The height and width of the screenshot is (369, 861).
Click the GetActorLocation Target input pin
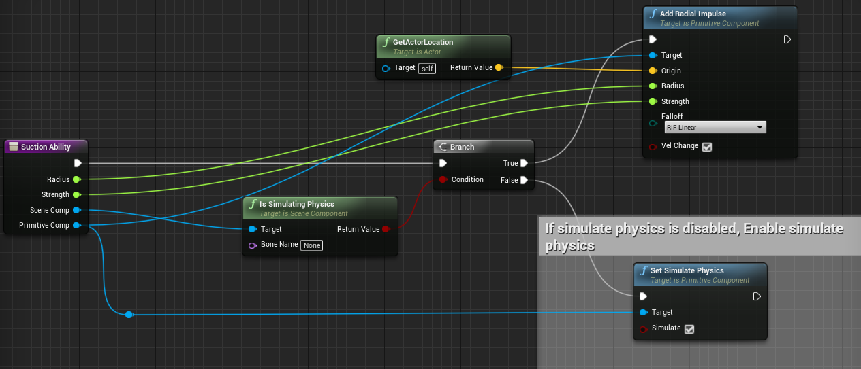coord(386,68)
